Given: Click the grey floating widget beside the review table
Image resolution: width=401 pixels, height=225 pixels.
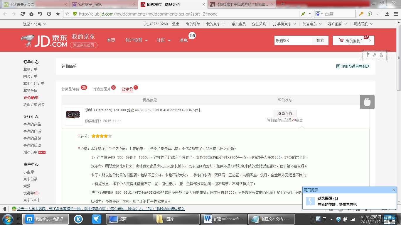Looking at the screenshot, I should tap(367, 102).
